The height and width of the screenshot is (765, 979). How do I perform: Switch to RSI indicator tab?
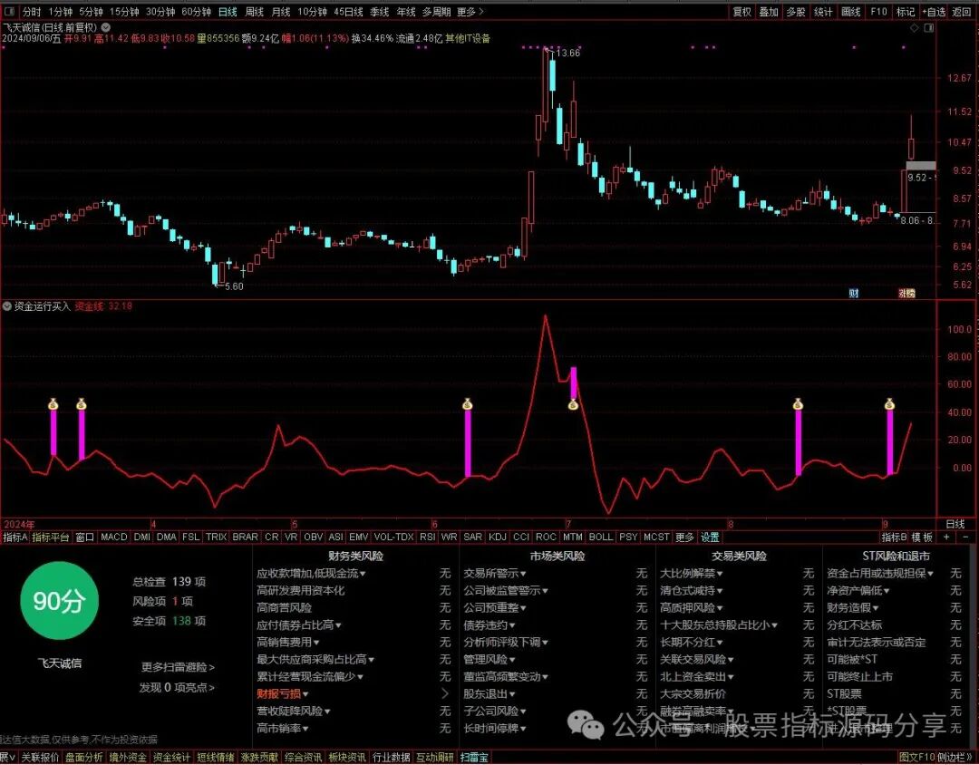pos(428,537)
